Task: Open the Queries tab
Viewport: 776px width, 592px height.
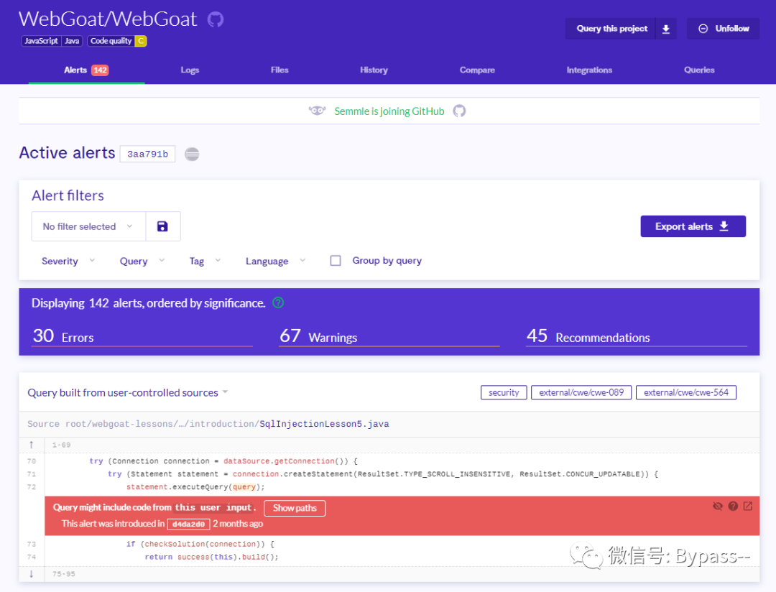Action: pos(699,70)
